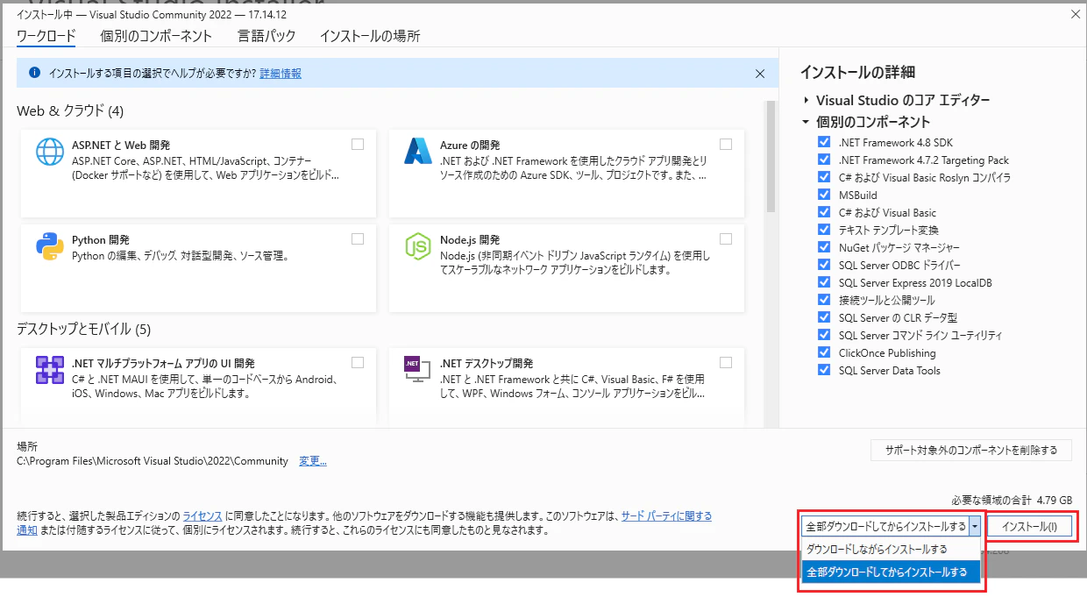This screenshot has width=1087, height=597.
Task: Open the インストールの場所 tab
Action: pyautogui.click(x=370, y=36)
